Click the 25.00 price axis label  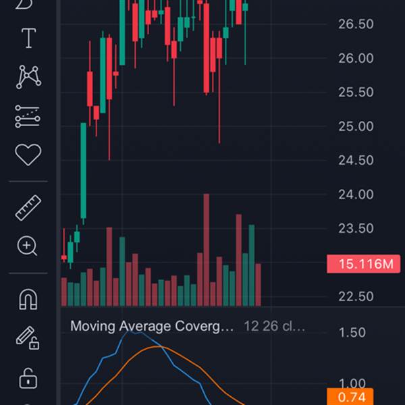pos(356,126)
